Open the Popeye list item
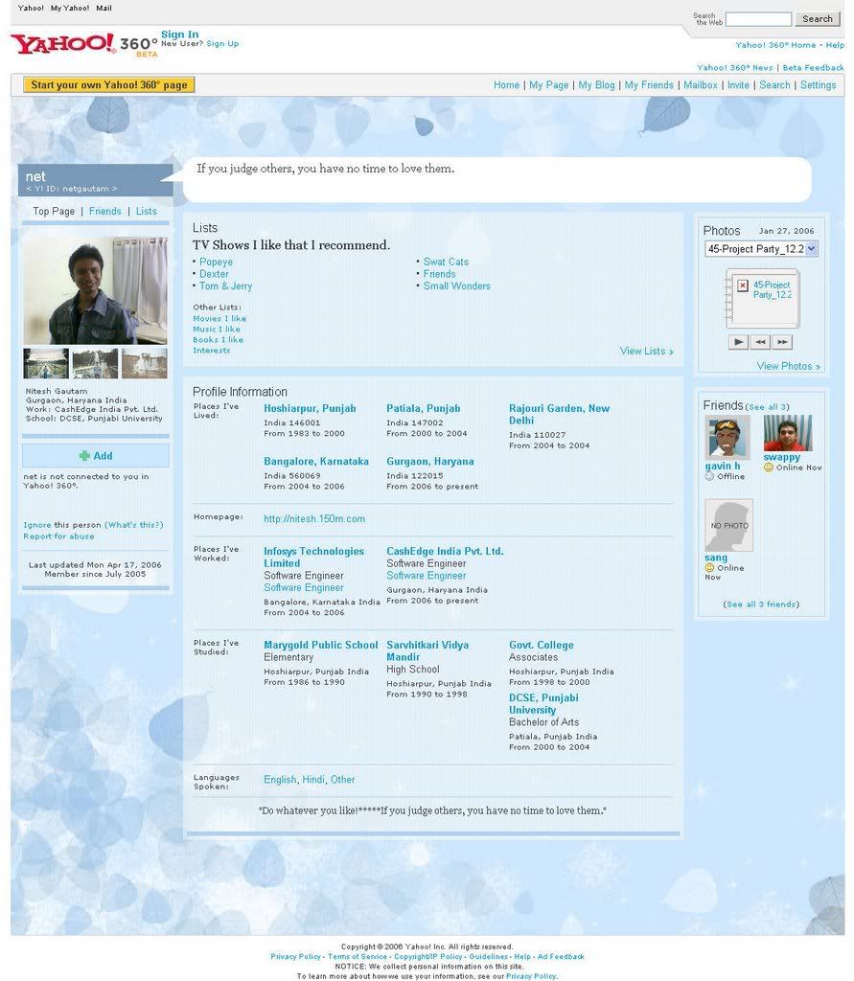This screenshot has height=981, width=854. 216,262
